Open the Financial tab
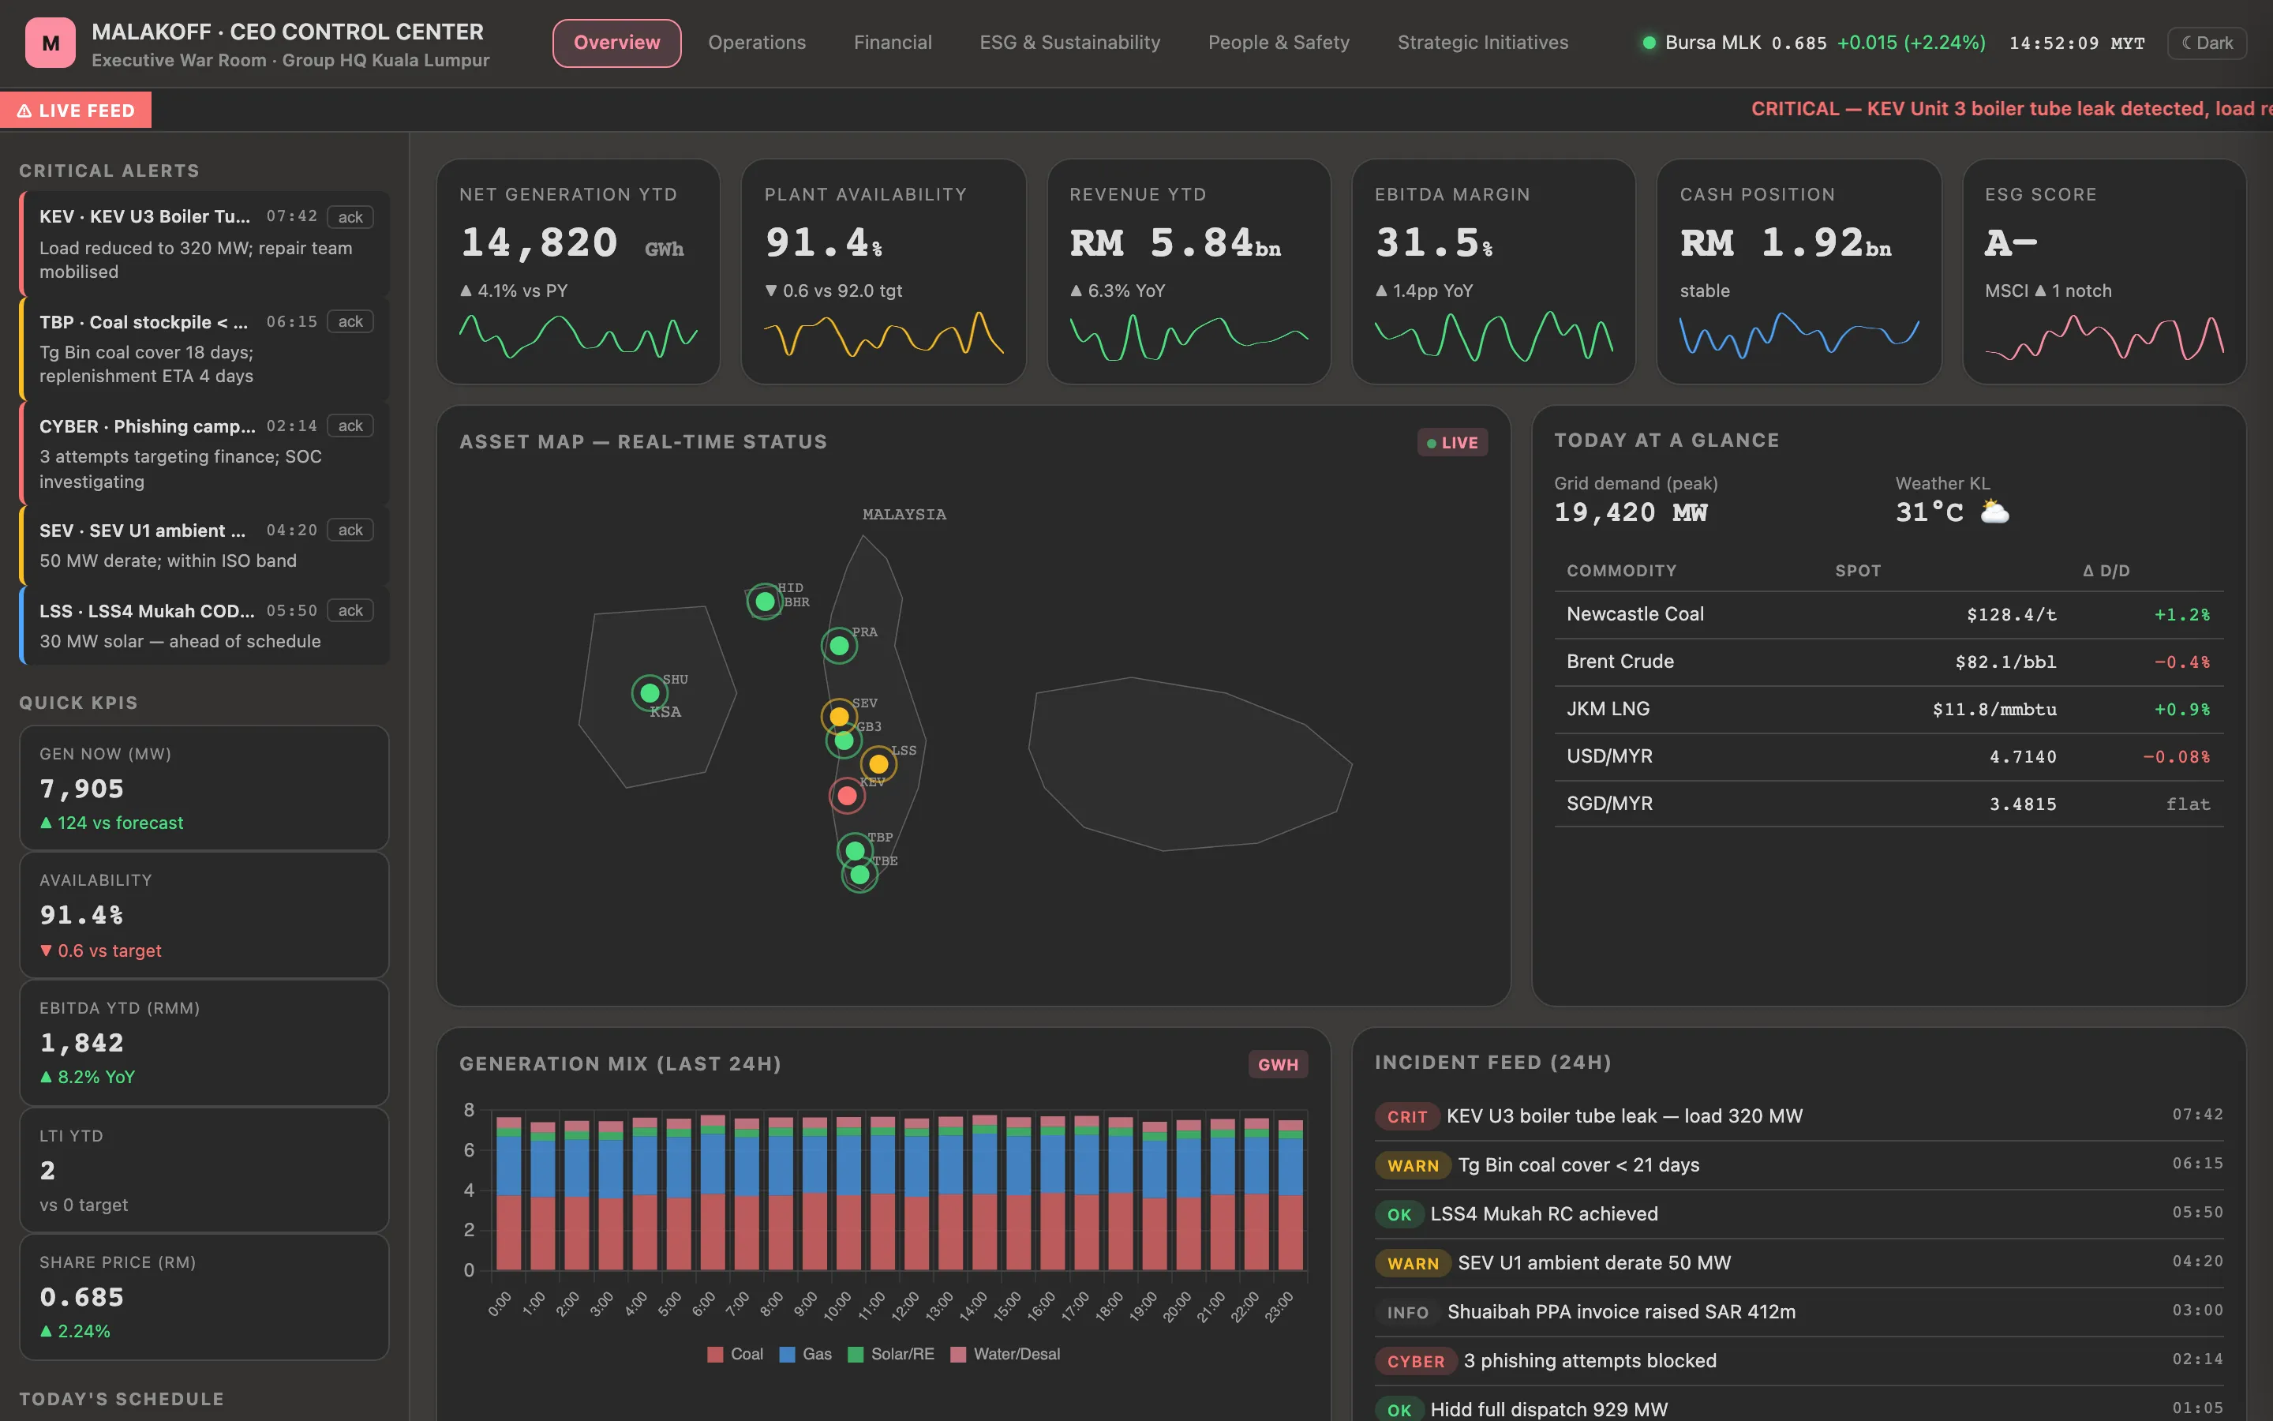 click(x=893, y=43)
